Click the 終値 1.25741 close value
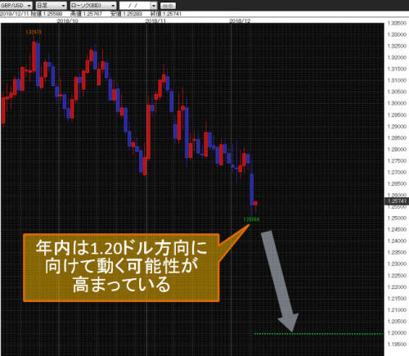The width and height of the screenshot is (409, 356). coord(166,14)
